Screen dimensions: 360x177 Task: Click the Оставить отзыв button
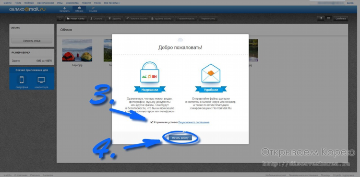[x=32, y=41]
